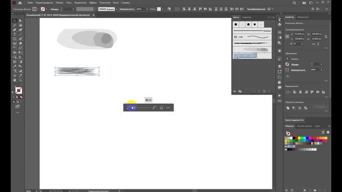Open the brush definition dropdown in control bar

pos(116,9)
